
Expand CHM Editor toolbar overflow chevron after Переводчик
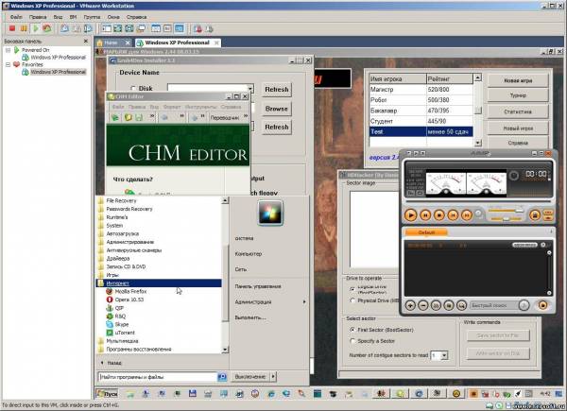[246, 116]
